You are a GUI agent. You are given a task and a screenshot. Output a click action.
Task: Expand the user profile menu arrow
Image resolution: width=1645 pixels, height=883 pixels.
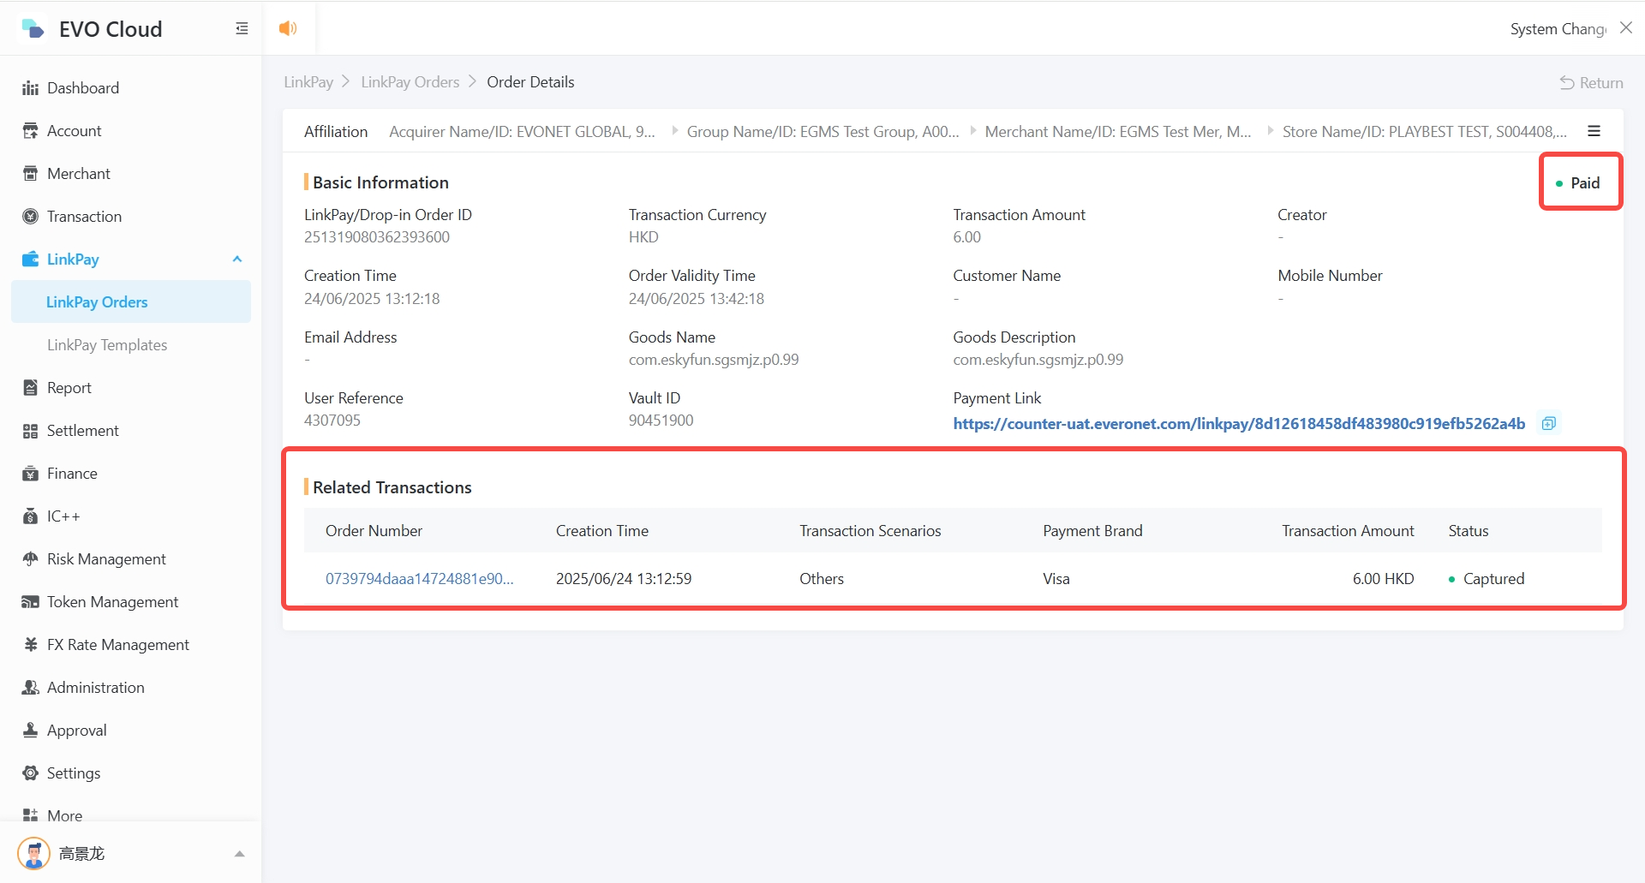pos(239,854)
